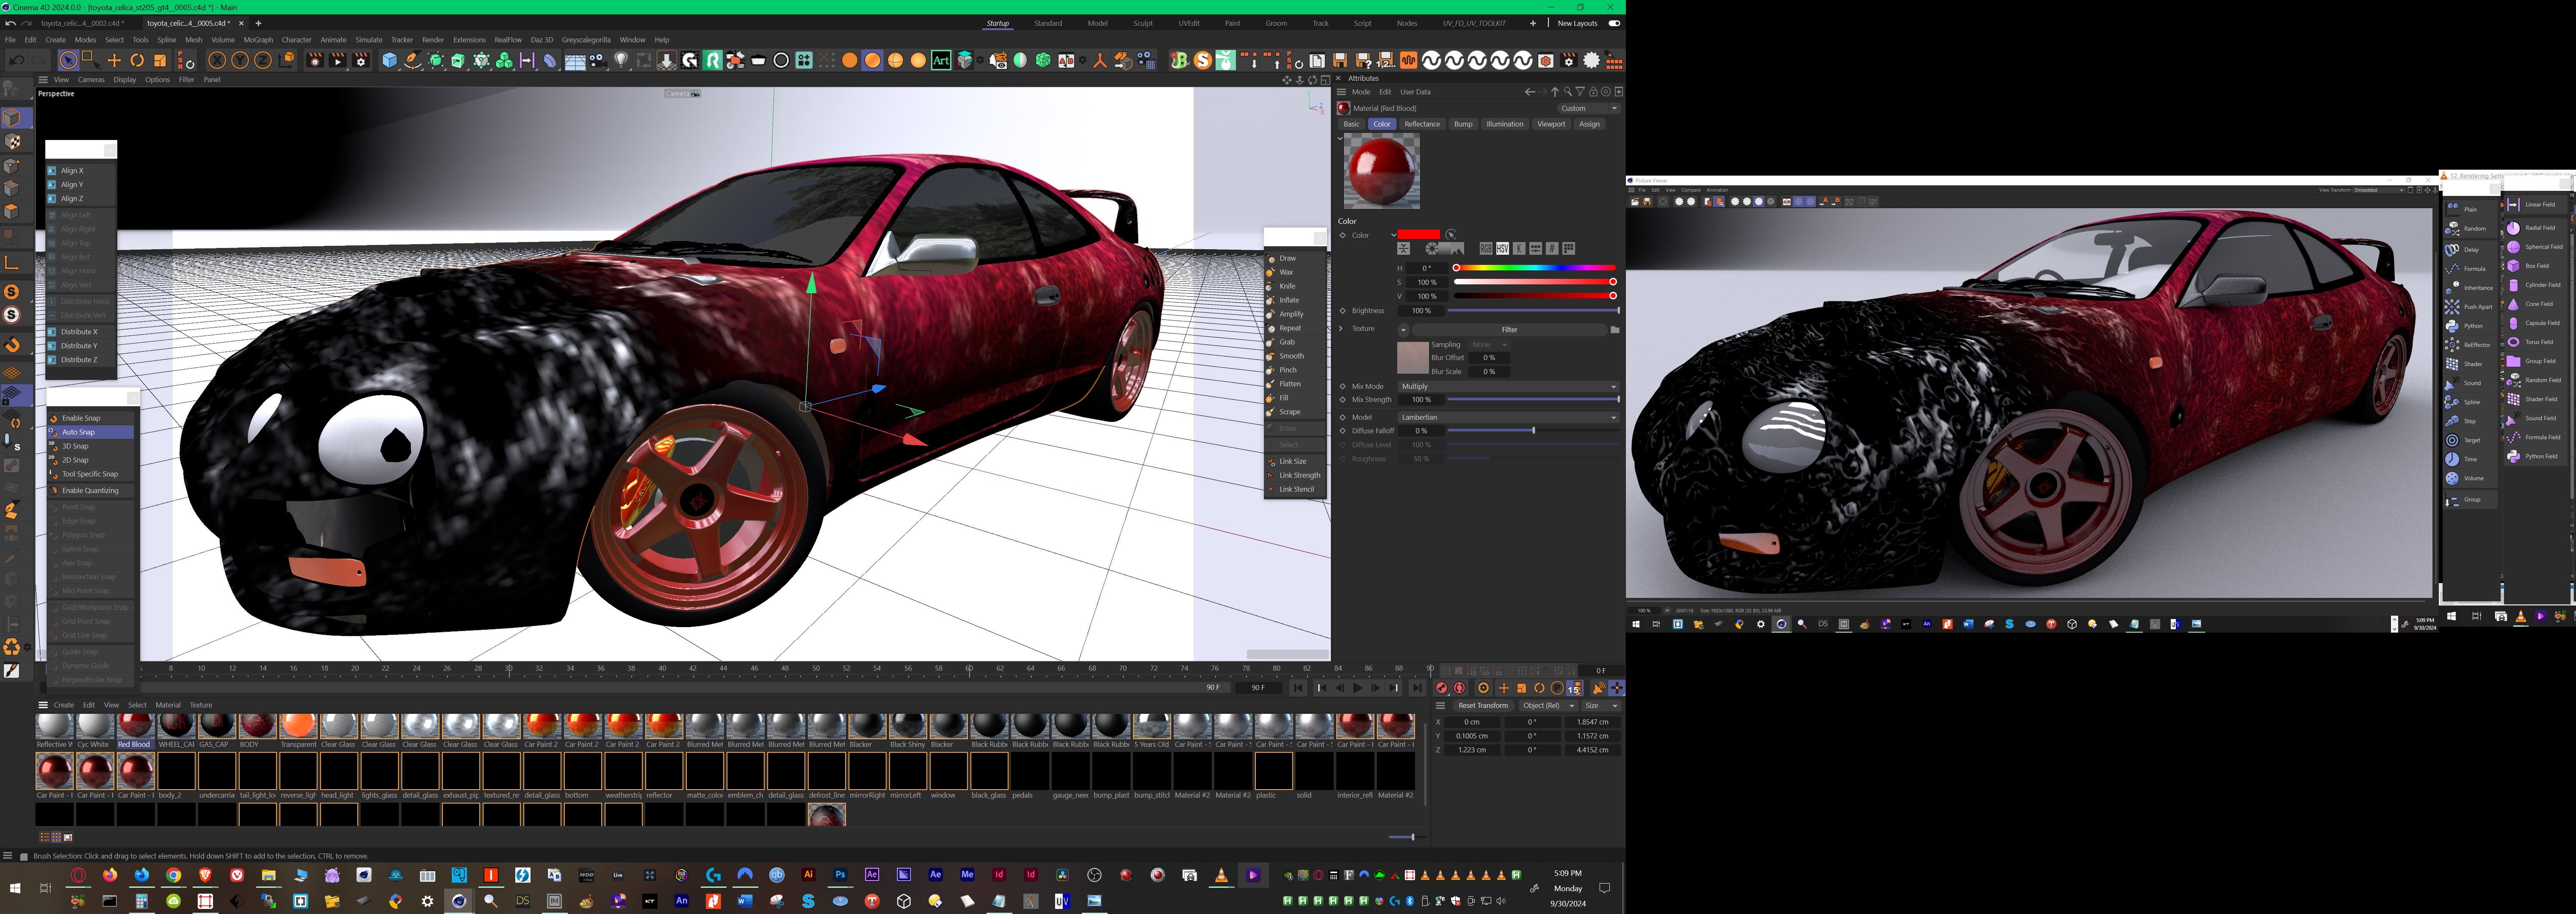Screen dimensions: 2576x914
Task: Select the Move tool in top toolbar
Action: [x=114, y=61]
